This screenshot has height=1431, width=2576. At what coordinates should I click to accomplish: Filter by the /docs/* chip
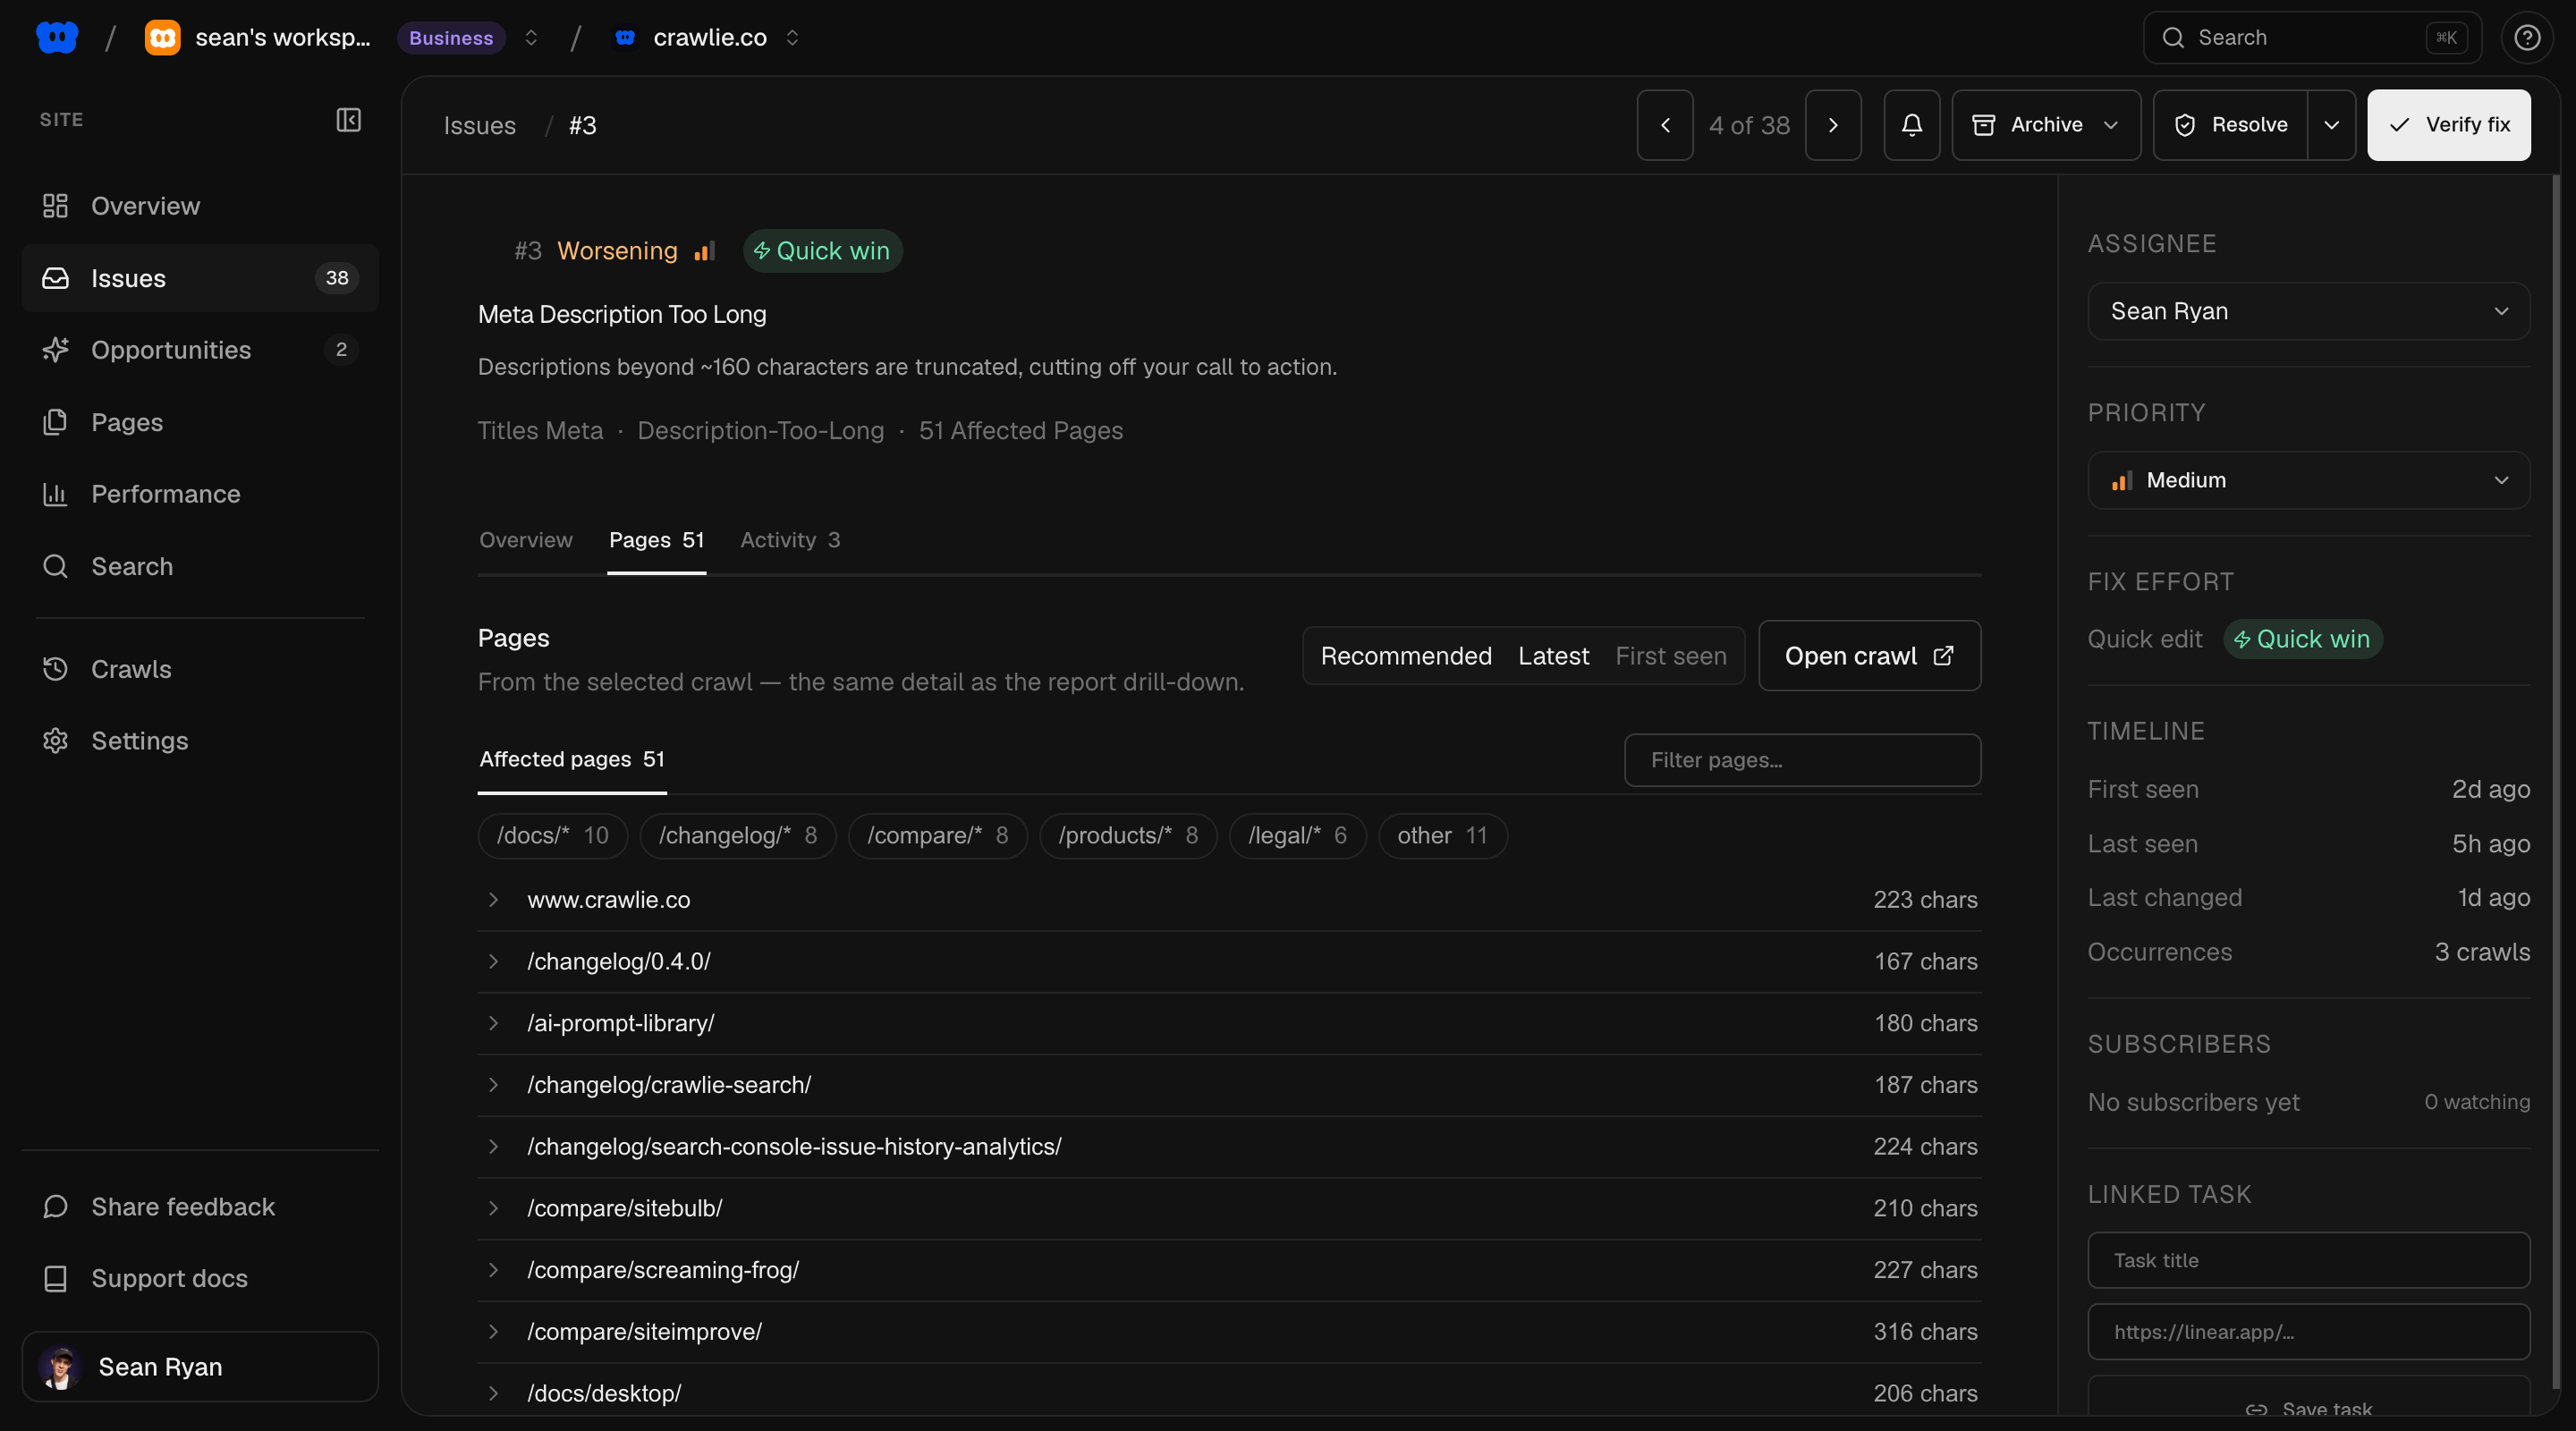[553, 836]
